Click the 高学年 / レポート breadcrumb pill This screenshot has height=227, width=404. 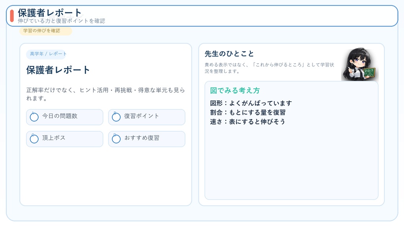46,54
